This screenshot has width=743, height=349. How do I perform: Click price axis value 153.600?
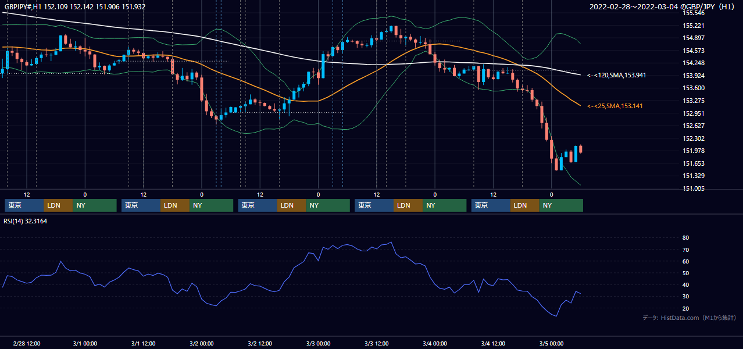693,88
